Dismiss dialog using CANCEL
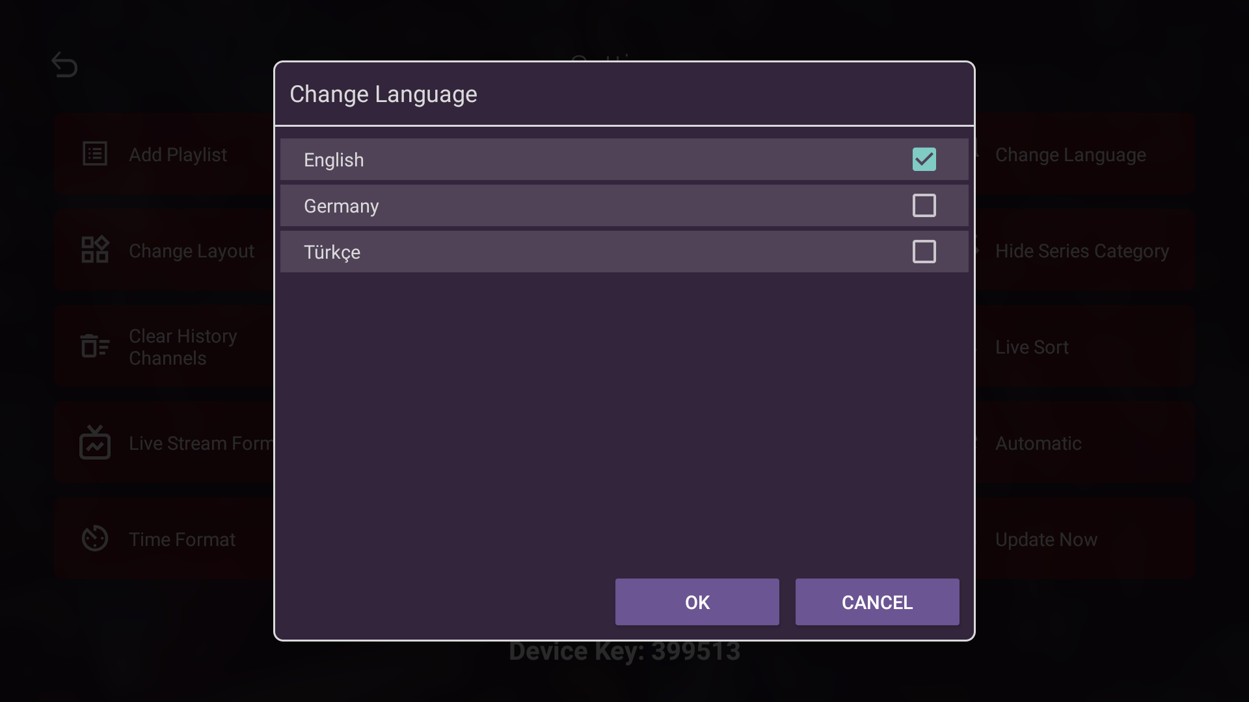The width and height of the screenshot is (1249, 702). coord(877,602)
